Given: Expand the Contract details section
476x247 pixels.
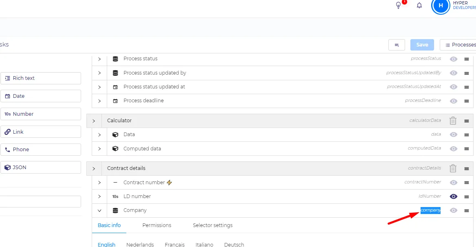Looking at the screenshot, I should (94, 168).
